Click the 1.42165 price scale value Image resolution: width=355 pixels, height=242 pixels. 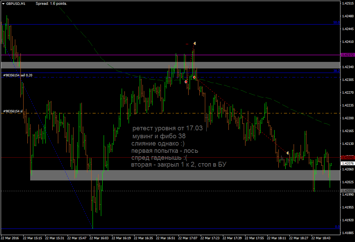[348, 131]
